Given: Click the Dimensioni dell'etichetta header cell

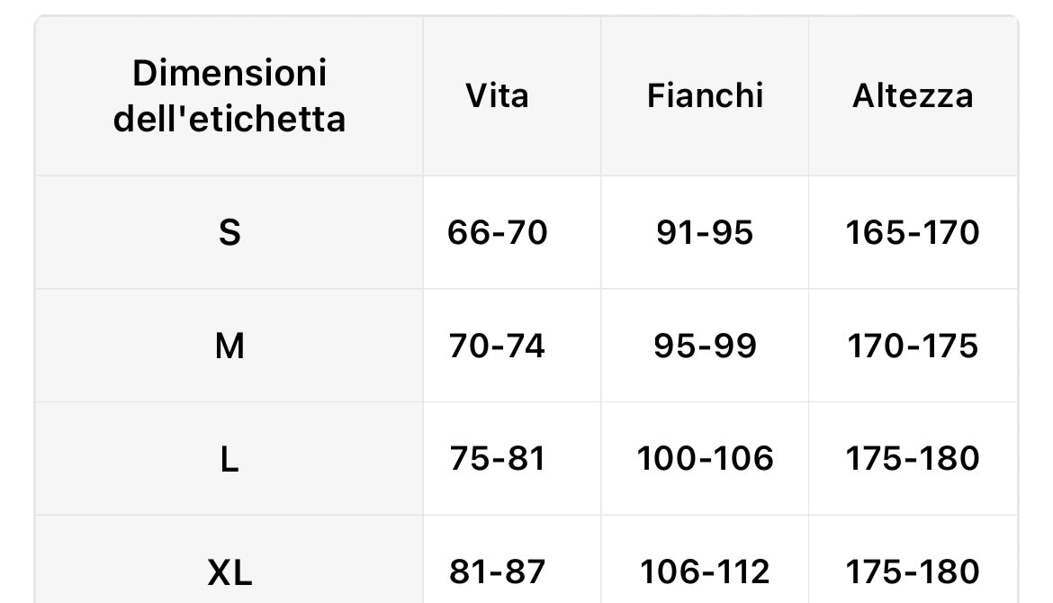Looking at the screenshot, I should (229, 96).
